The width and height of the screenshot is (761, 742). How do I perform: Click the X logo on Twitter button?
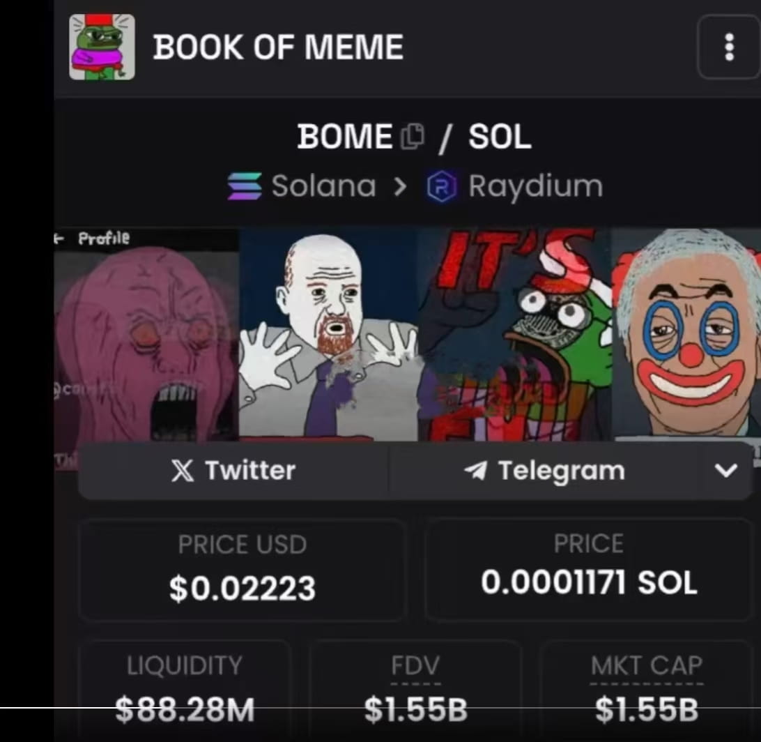(183, 471)
